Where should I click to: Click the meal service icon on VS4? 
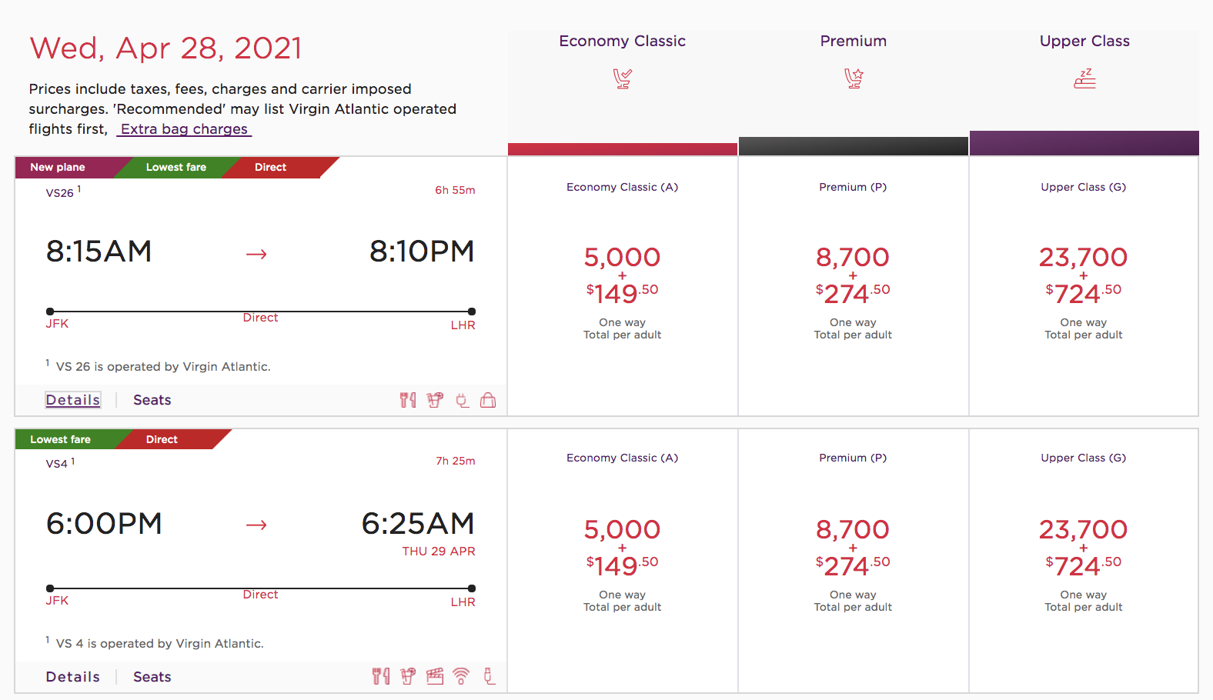click(380, 676)
